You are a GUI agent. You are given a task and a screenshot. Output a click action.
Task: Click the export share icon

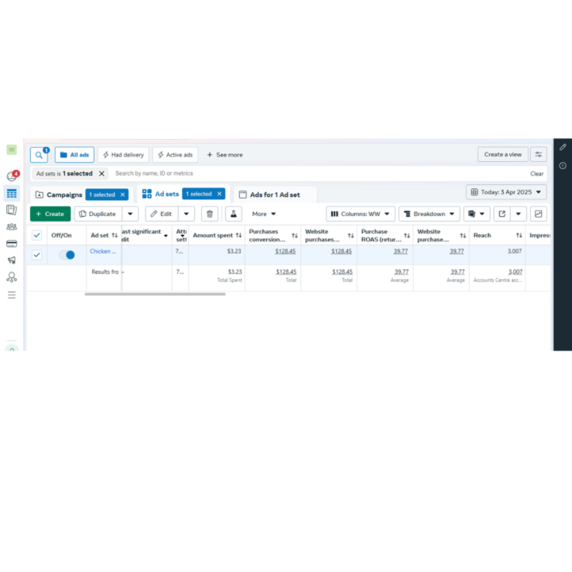click(x=502, y=214)
